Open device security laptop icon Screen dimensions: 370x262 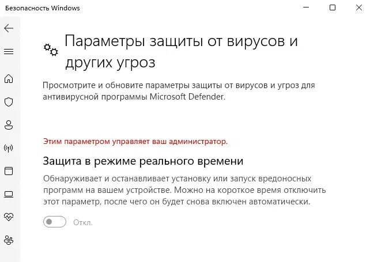[9, 194]
